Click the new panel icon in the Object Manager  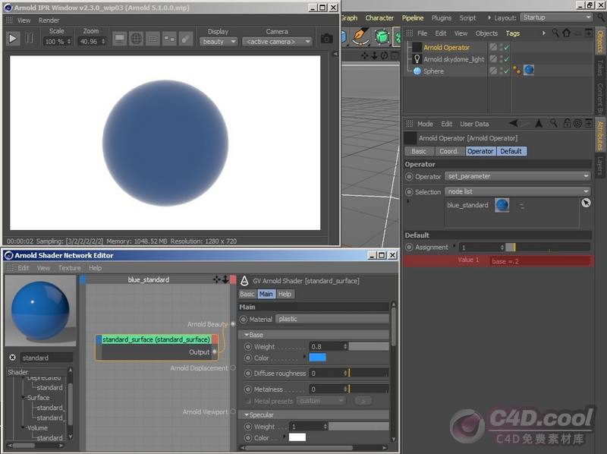point(589,33)
